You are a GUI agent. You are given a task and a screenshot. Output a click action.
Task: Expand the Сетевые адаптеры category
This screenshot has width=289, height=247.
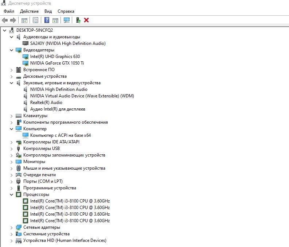click(11, 228)
